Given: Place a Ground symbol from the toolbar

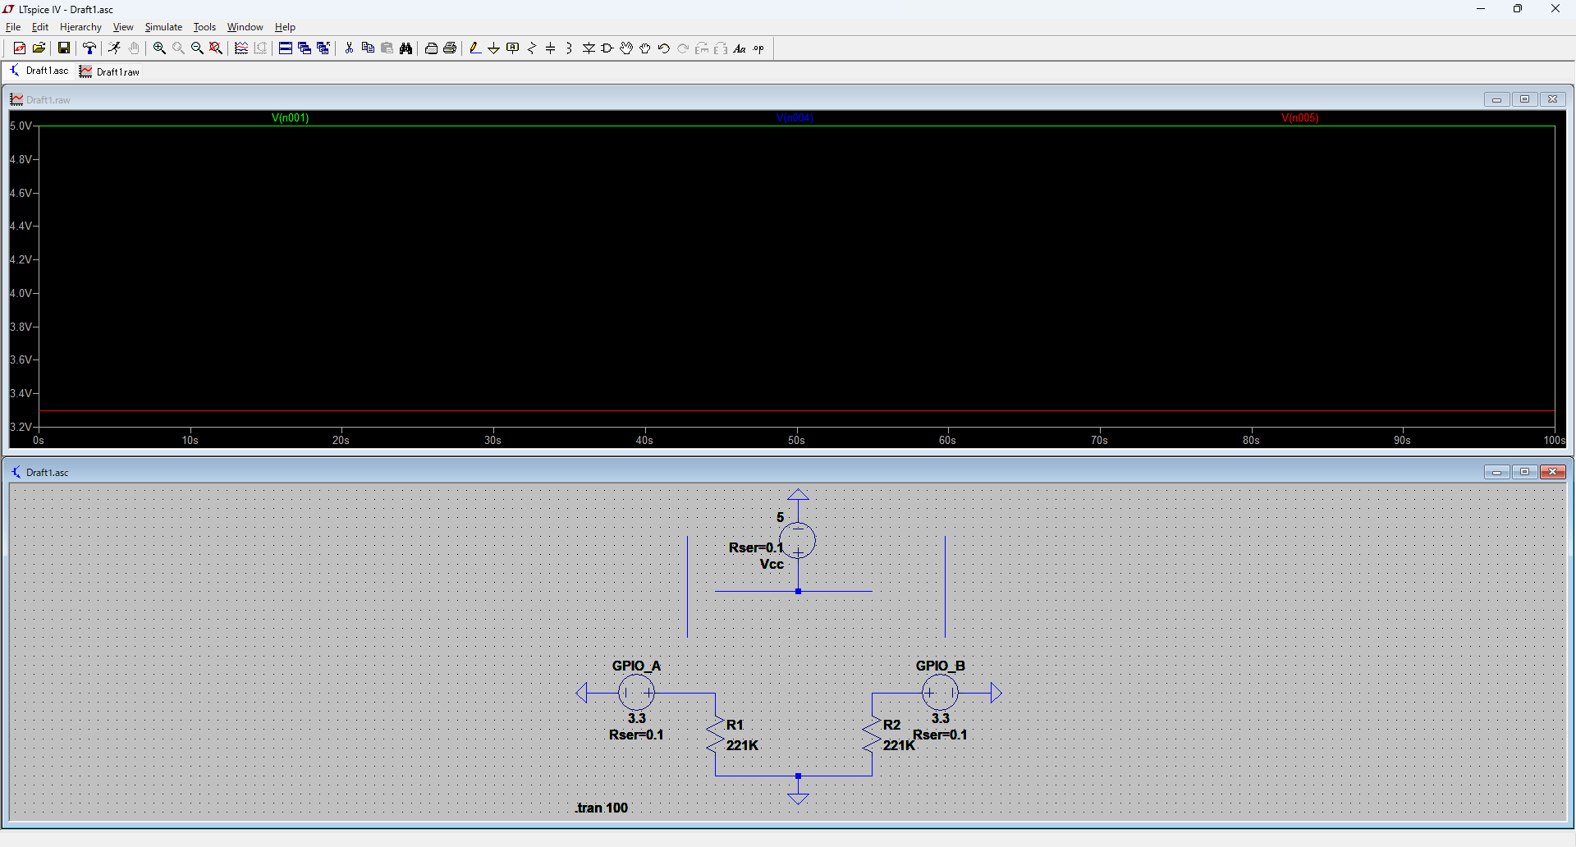Looking at the screenshot, I should click(493, 48).
